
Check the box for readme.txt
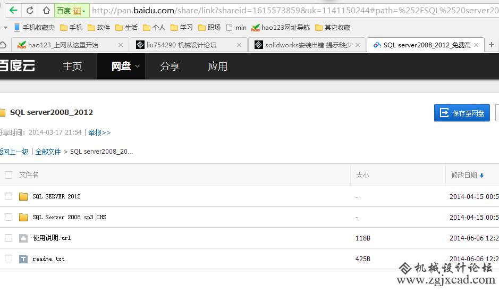point(9,259)
